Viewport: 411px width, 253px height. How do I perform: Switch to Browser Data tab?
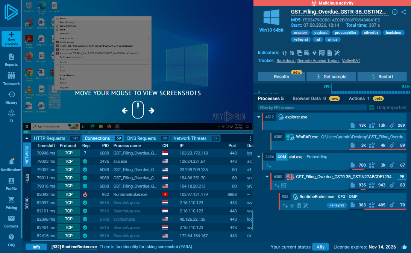point(316,98)
